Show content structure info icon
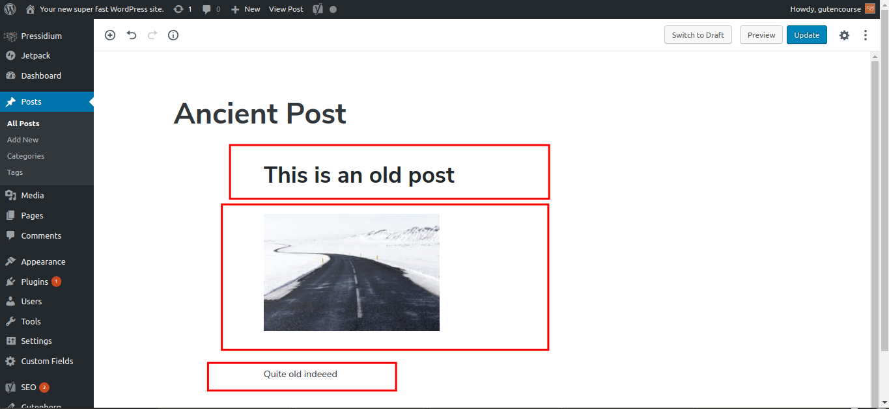This screenshot has height=409, width=889. [x=173, y=35]
